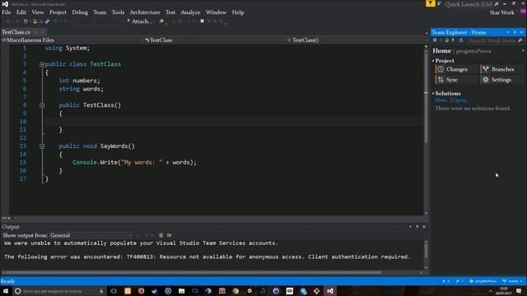Click the File Explorer taskbar icon
The width and height of the screenshot is (527, 296).
[x=181, y=291]
